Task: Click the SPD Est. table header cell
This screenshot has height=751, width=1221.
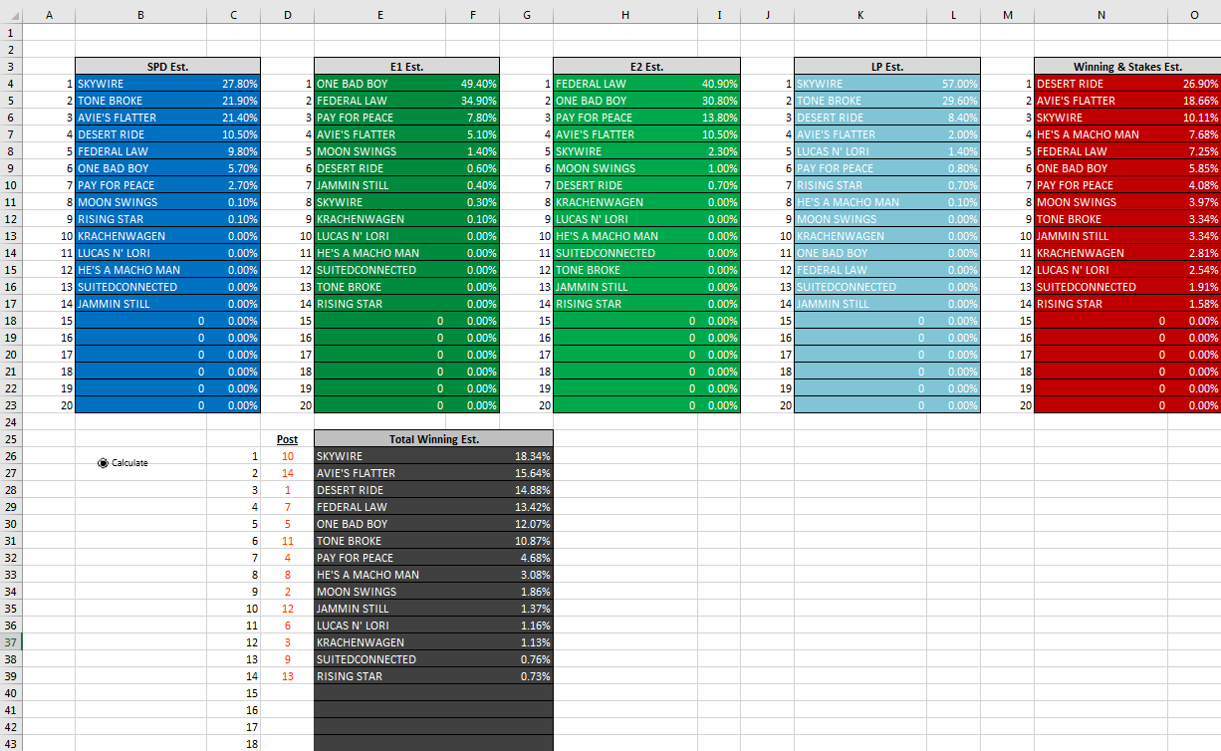Action: click(167, 67)
